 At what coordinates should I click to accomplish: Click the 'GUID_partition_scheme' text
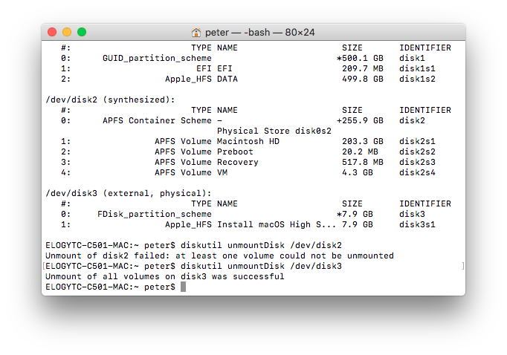point(157,58)
